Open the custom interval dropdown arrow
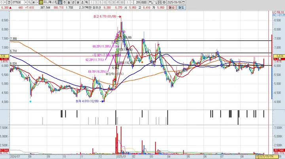The height and width of the screenshot is (159, 285). [x=132, y=2]
